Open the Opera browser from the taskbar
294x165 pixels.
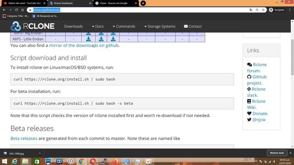pyautogui.click(x=93, y=161)
